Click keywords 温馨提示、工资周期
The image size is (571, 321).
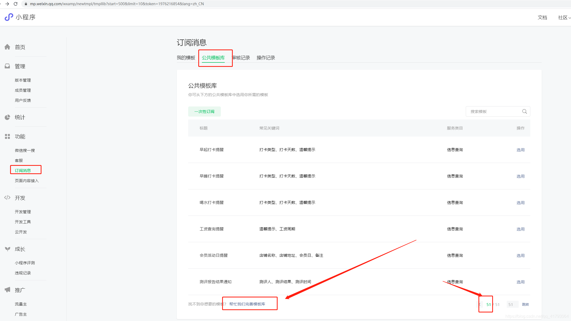point(277,229)
